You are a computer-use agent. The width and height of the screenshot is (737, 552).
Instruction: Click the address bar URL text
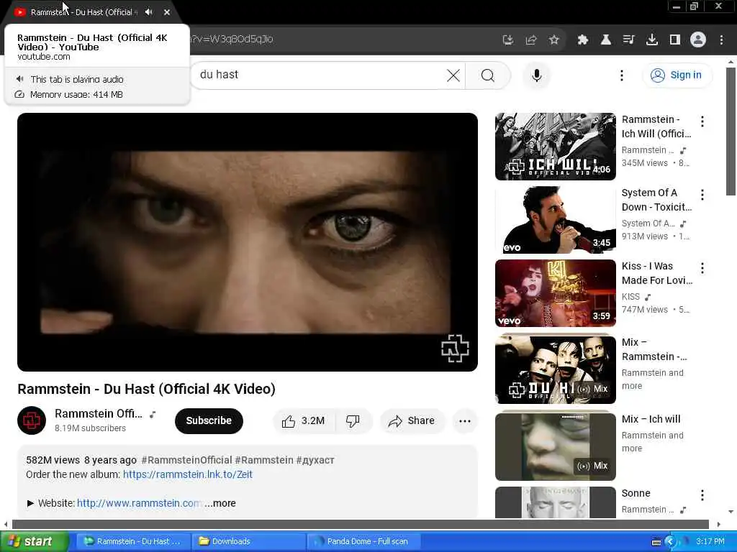(x=231, y=39)
